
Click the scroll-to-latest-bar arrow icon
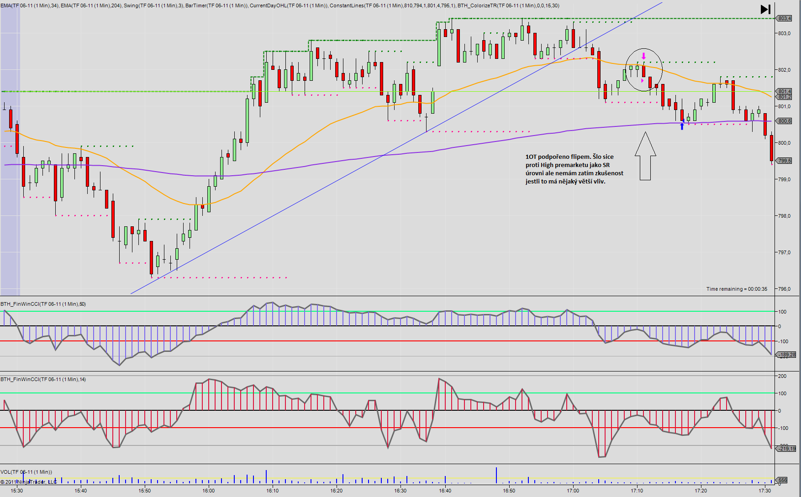tap(765, 9)
